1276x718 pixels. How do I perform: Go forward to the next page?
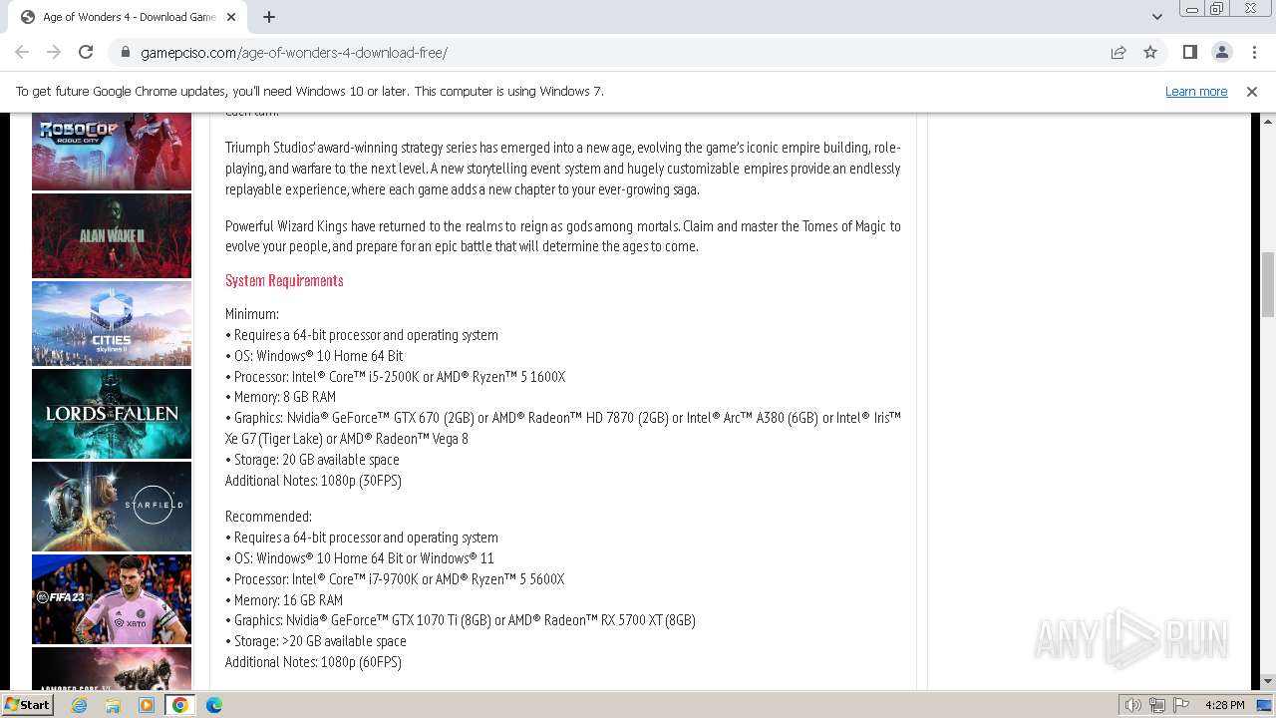[x=54, y=52]
